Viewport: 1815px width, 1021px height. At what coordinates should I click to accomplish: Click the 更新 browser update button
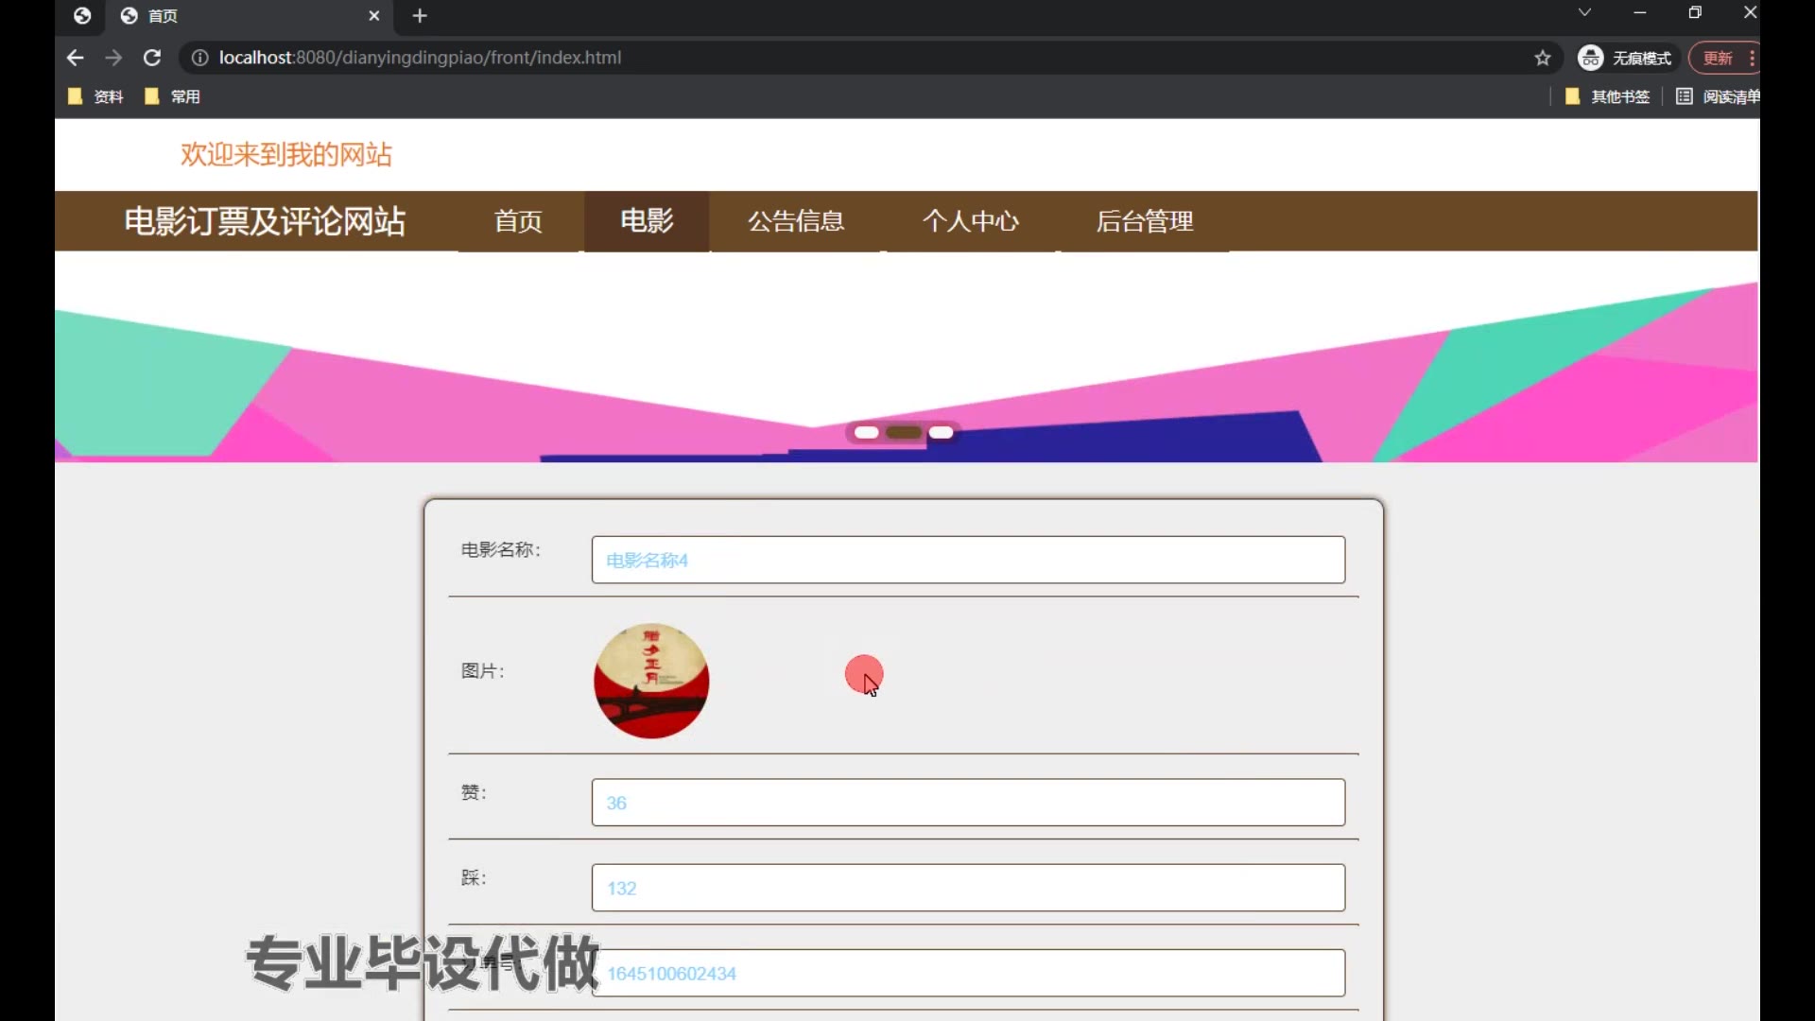click(1718, 58)
